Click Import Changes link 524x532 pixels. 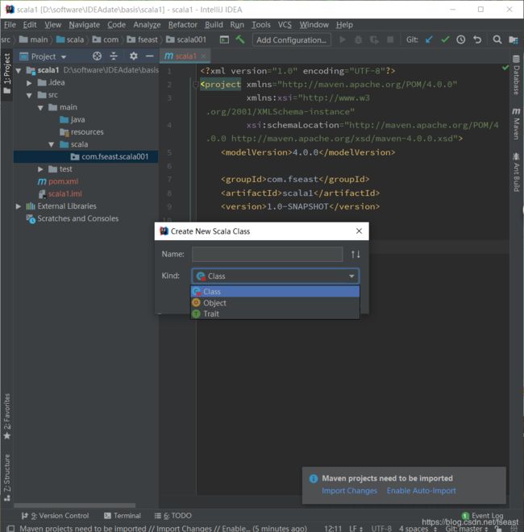(x=349, y=491)
